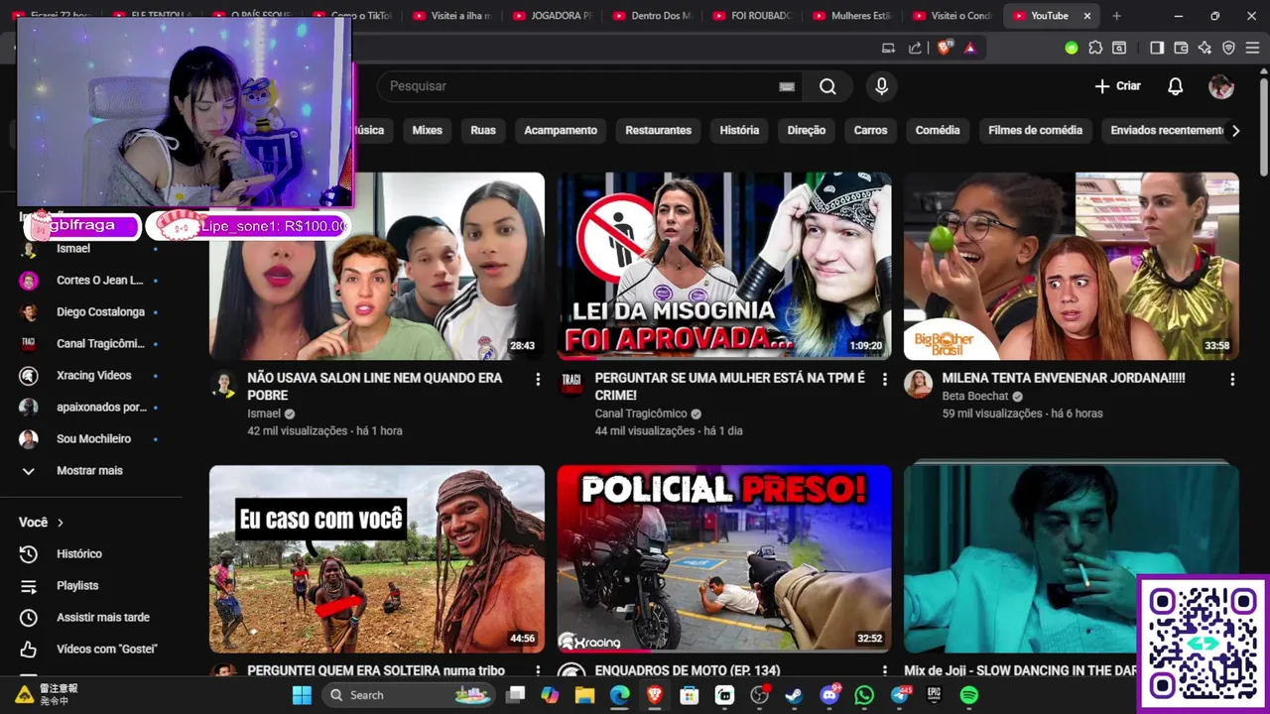Screen dimensions: 1270x714
Task: Open the browser extensions puzzle icon
Action: click(1095, 48)
